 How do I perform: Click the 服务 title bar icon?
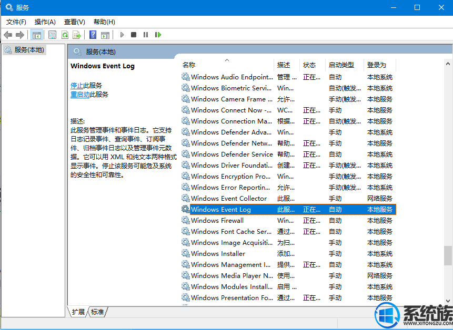(x=9, y=7)
